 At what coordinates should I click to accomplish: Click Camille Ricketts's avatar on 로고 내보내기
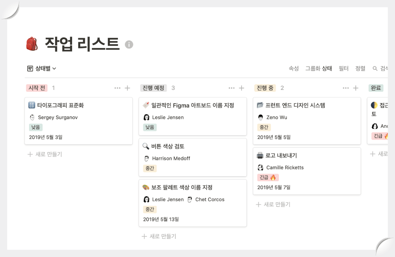tap(262, 168)
